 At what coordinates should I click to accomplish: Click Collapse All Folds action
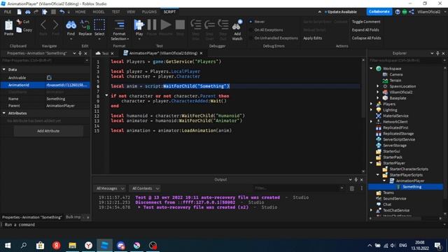(x=366, y=38)
